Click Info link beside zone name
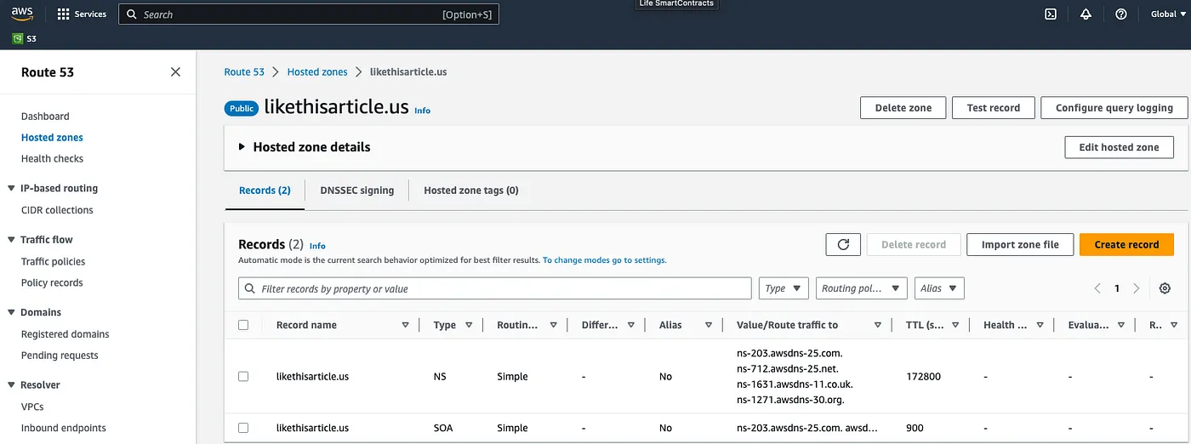 coord(422,111)
